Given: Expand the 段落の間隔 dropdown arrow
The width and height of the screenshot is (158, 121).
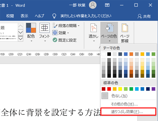Looking at the screenshot, I should (x=79, y=25).
